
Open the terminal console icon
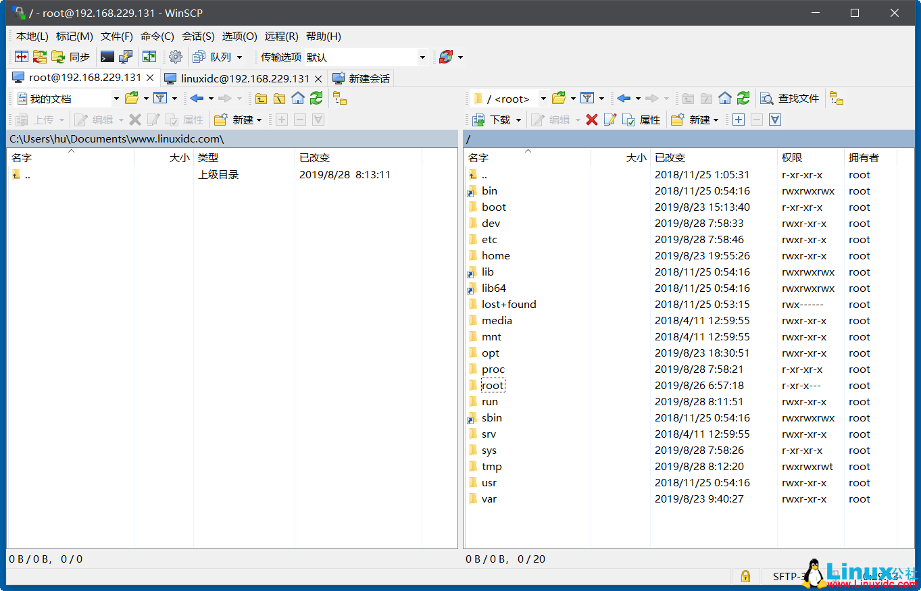[x=107, y=57]
